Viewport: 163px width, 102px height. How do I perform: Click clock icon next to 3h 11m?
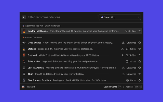click(127, 61)
